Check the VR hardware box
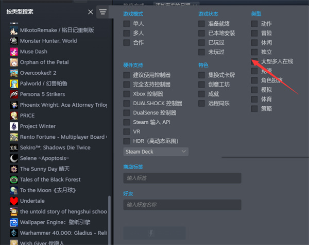 click(127, 132)
